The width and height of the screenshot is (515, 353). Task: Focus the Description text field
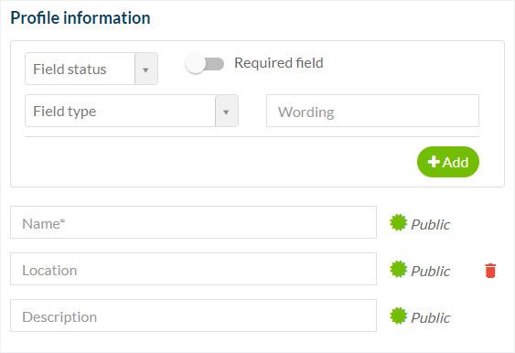tap(193, 316)
